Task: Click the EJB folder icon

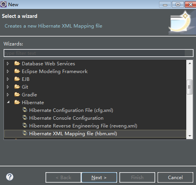Action: (17, 79)
